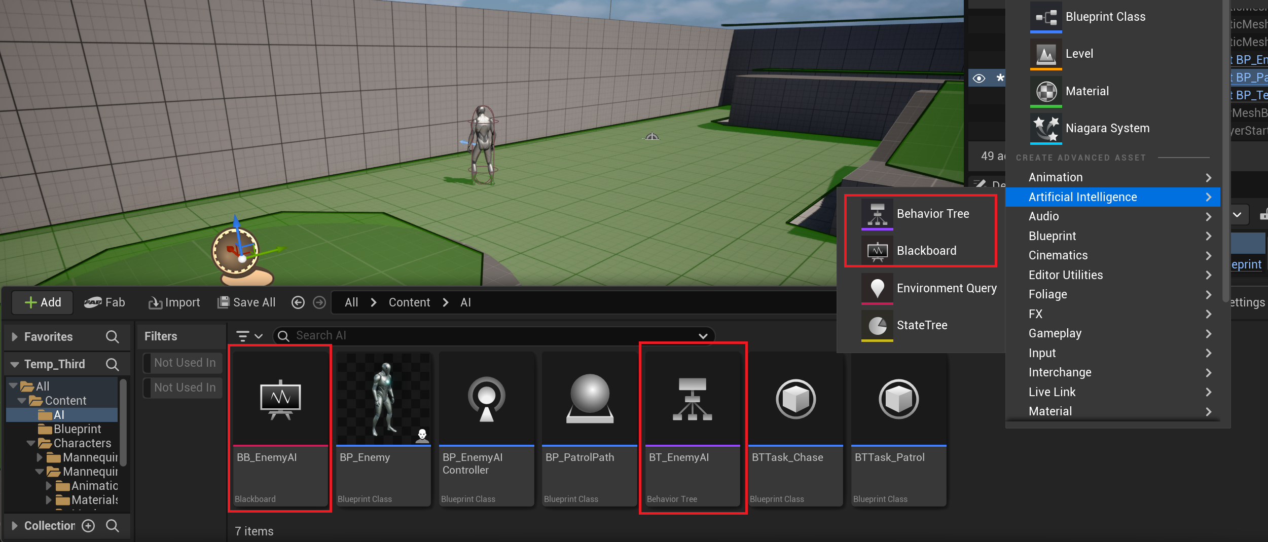The width and height of the screenshot is (1268, 542).
Task: Click the All breadcrumb path segment
Action: pos(351,302)
